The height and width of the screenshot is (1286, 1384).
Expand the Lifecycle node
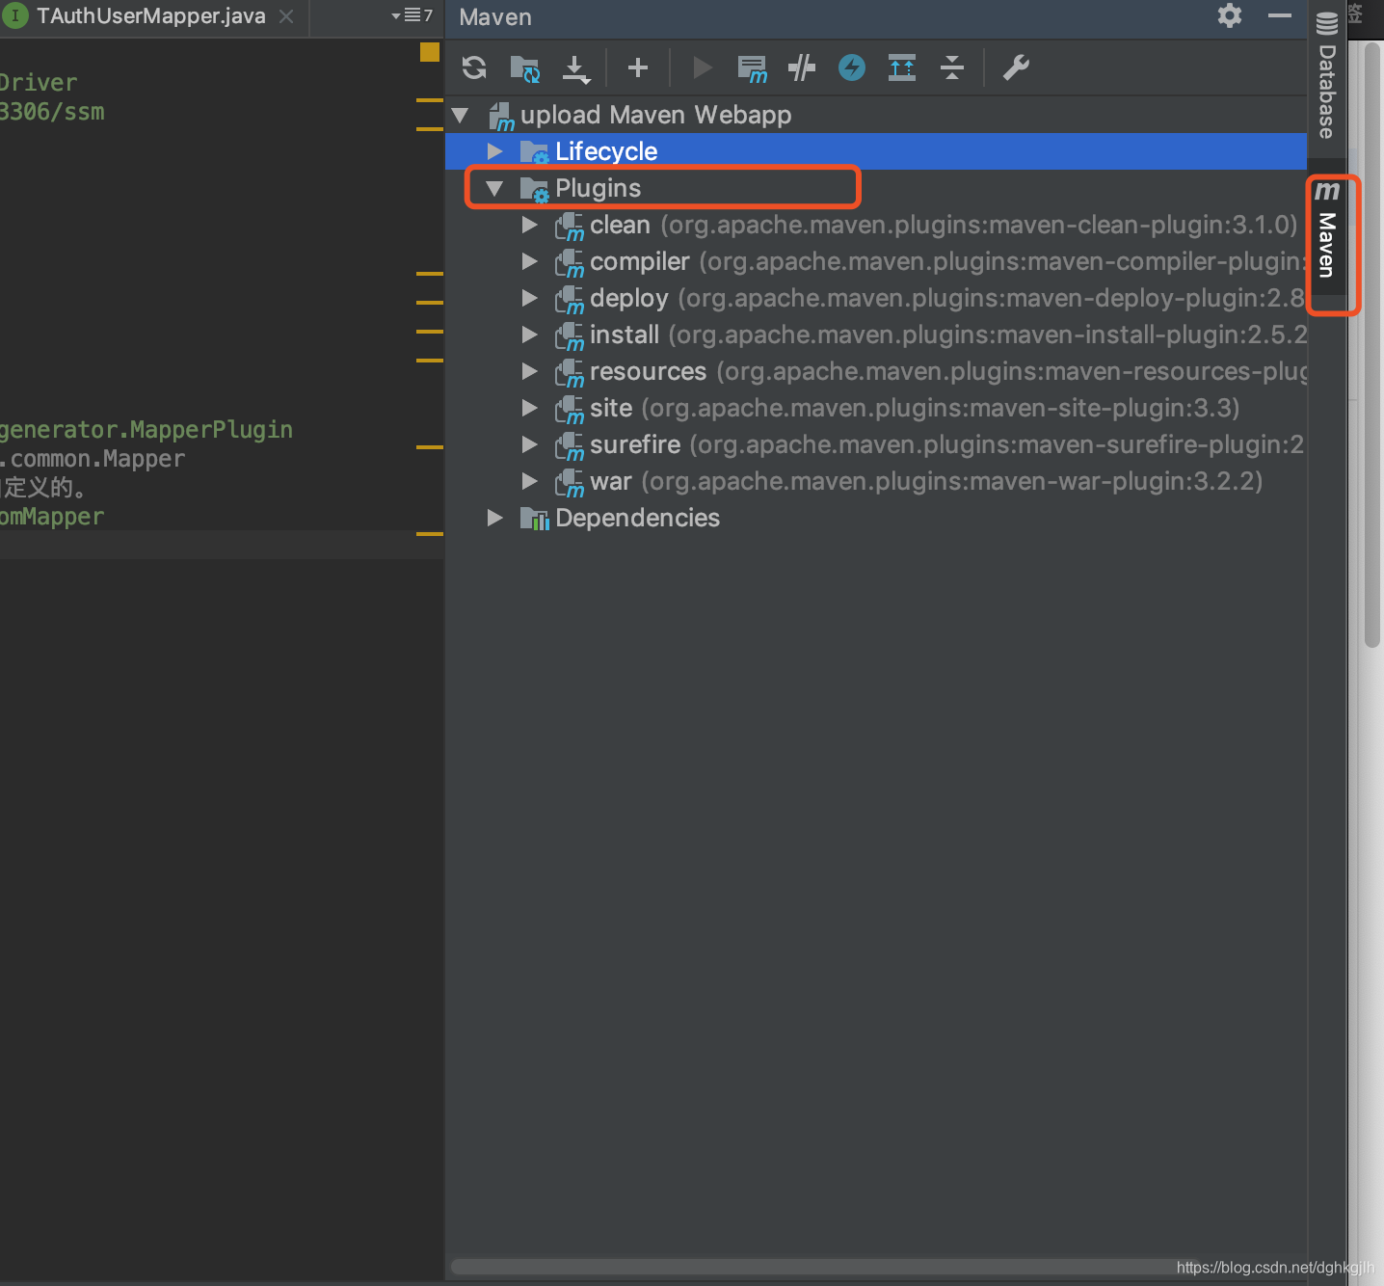click(495, 151)
